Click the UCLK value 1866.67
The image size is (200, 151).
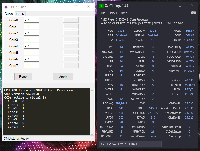[x=189, y=40]
